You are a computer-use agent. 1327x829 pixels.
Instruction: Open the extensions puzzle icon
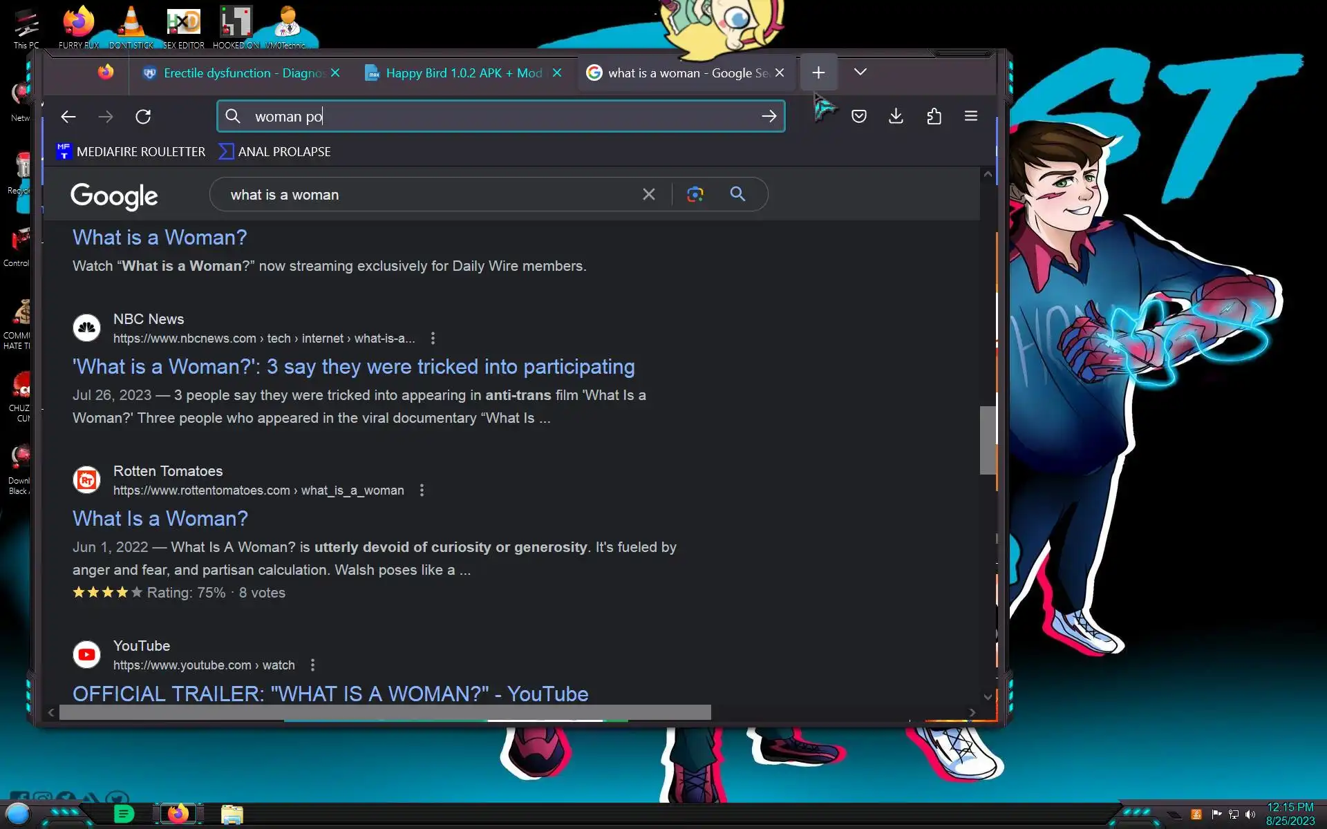point(934,116)
